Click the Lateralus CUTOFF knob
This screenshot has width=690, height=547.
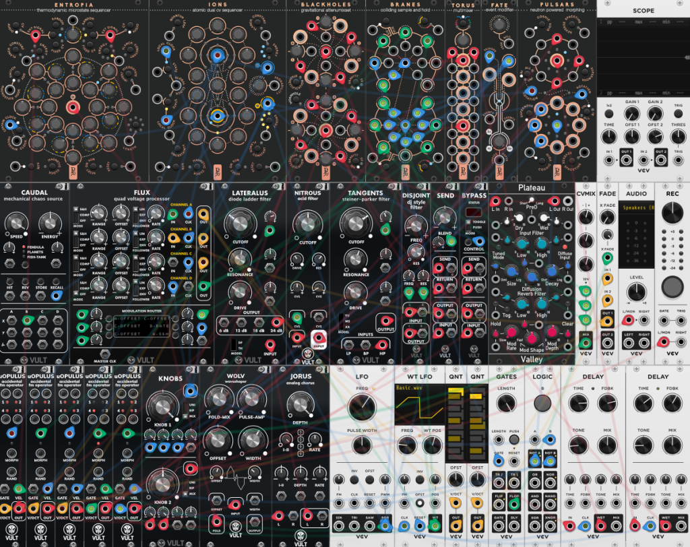pyautogui.click(x=241, y=223)
